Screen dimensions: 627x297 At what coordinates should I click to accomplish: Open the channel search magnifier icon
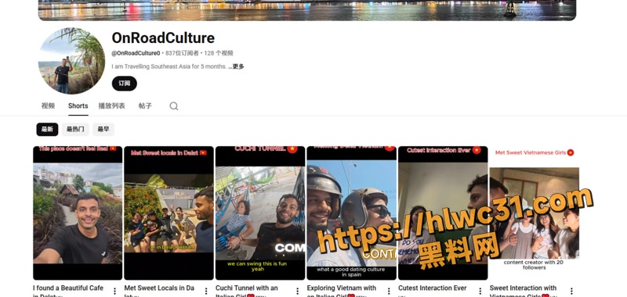coord(173,106)
